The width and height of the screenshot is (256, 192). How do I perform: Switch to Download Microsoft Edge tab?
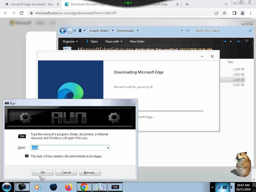[88, 4]
